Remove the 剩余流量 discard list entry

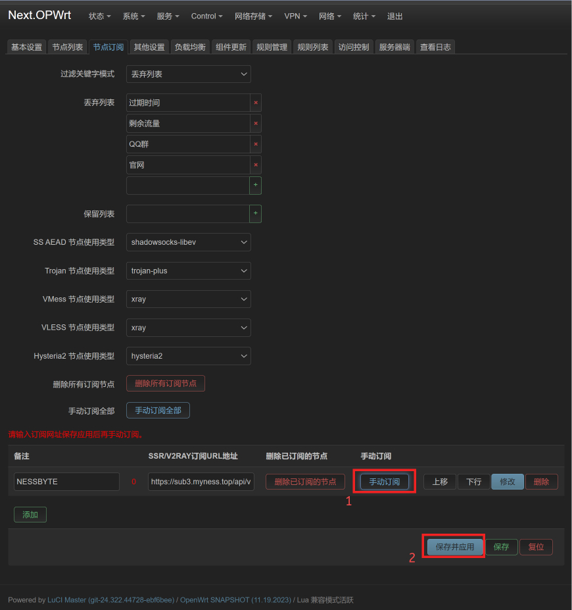pyautogui.click(x=256, y=124)
